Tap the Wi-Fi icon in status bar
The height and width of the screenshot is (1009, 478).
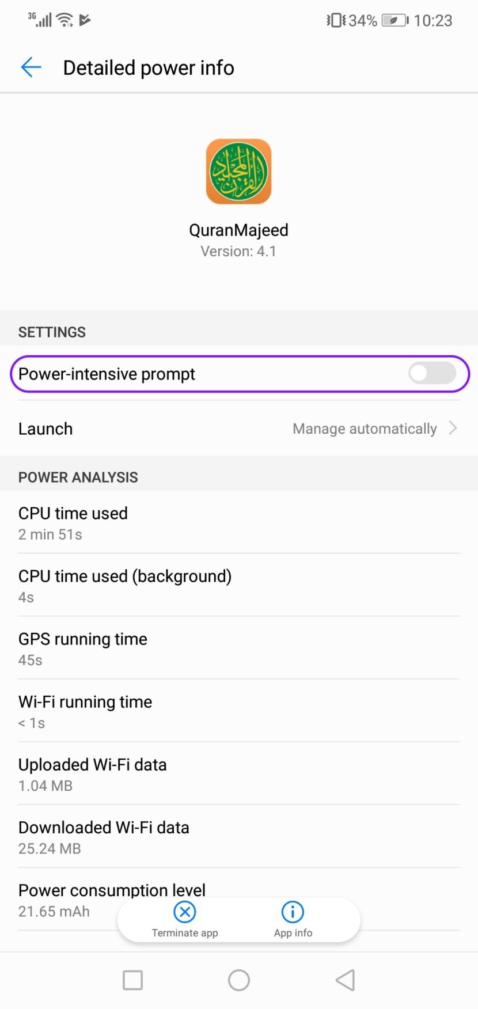tap(63, 19)
